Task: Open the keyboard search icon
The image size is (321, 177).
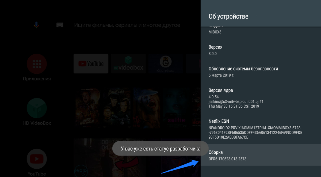Action: (x=60, y=25)
